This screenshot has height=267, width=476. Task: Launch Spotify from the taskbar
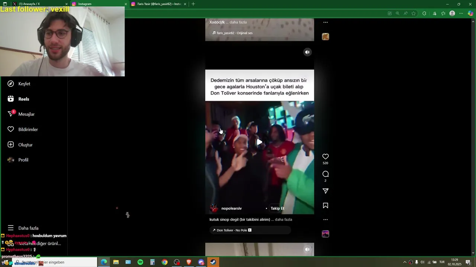(x=140, y=262)
